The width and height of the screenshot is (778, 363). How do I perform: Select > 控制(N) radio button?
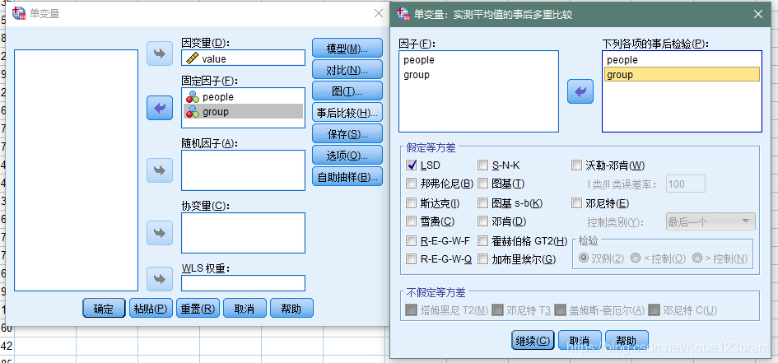click(x=697, y=258)
